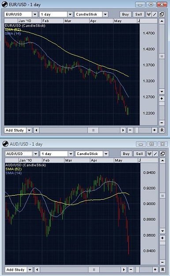This screenshot has height=276, width=170.
Task: Click 0.9000 price label on AUD/USD axis
Action: [149, 204]
